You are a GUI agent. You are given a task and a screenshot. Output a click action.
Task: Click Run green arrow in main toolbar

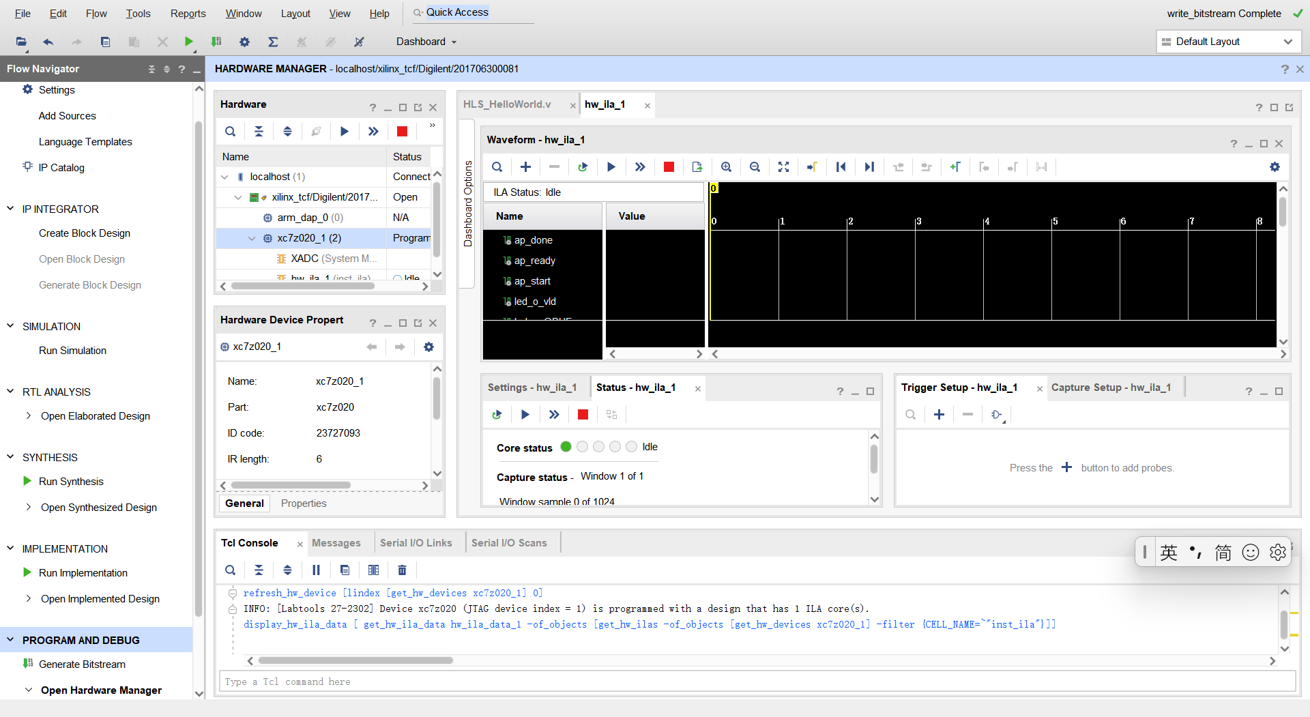(x=188, y=42)
